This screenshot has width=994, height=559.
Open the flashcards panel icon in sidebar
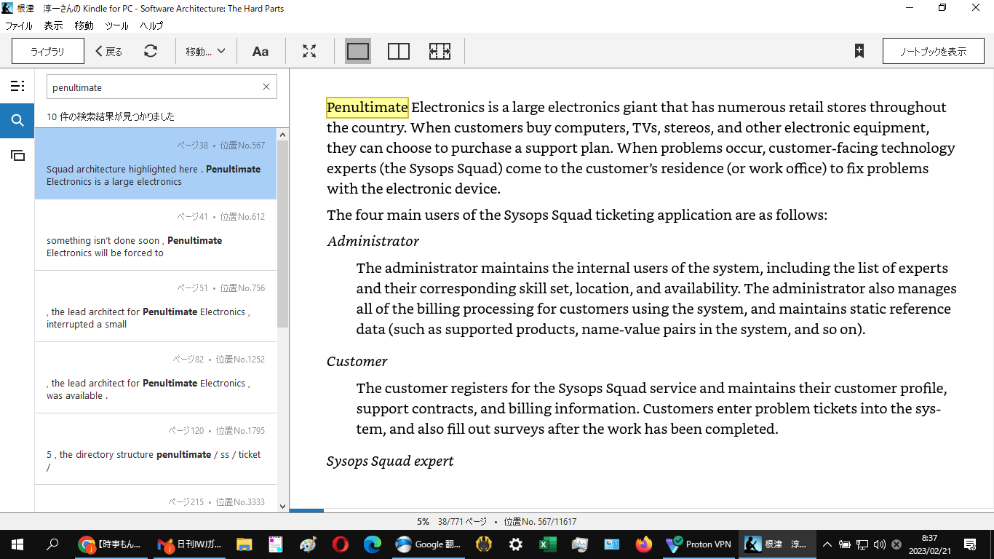point(17,155)
